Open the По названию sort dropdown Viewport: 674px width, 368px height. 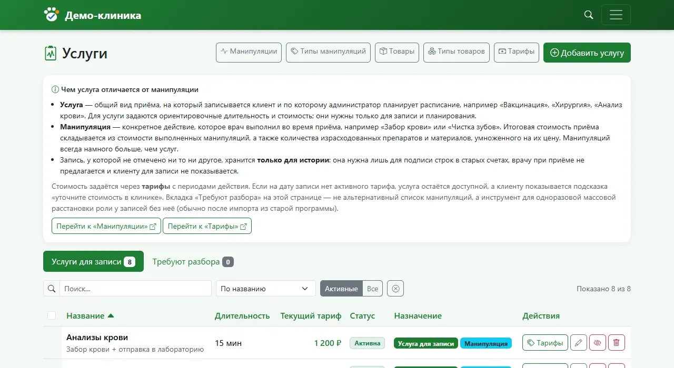pyautogui.click(x=266, y=289)
